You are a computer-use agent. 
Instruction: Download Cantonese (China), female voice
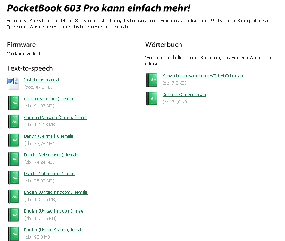point(49,98)
